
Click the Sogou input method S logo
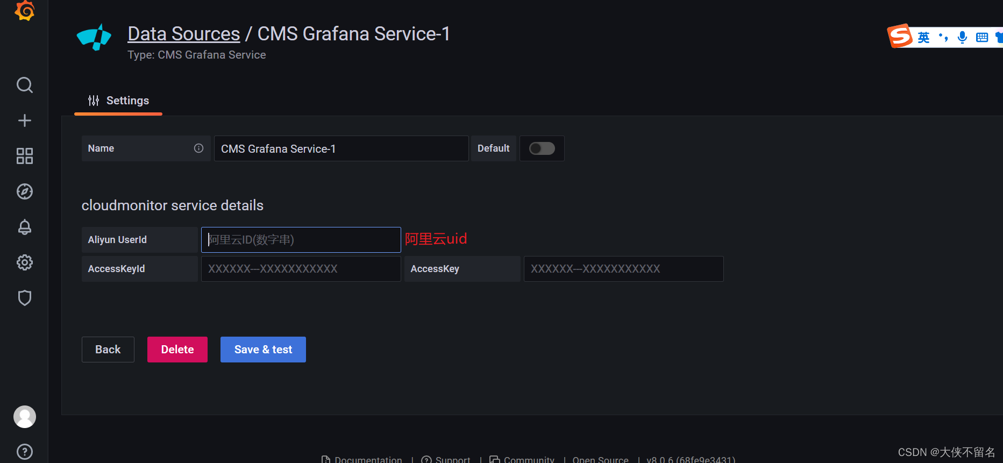click(900, 36)
